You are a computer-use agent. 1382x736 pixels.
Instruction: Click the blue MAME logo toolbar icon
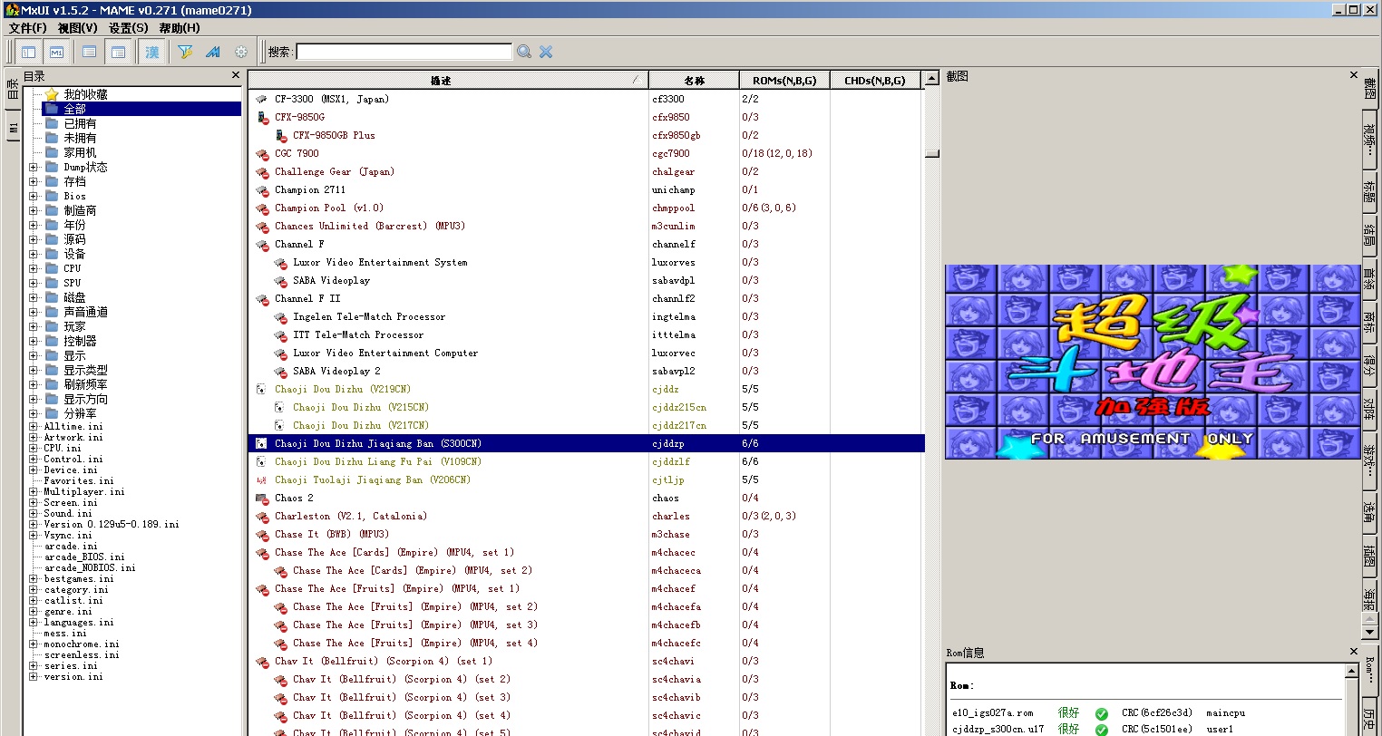point(213,52)
